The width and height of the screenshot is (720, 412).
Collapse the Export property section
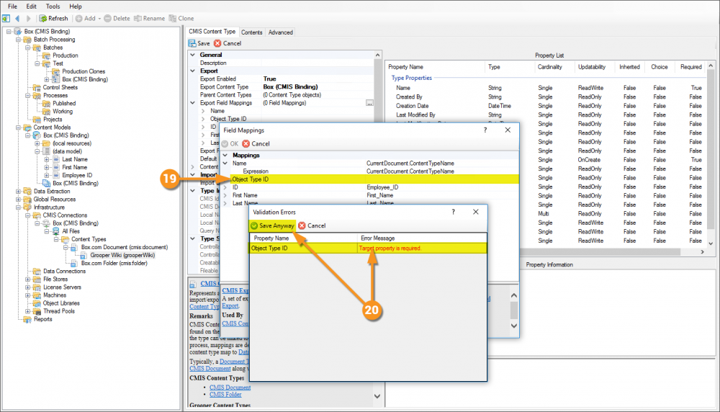click(x=193, y=71)
